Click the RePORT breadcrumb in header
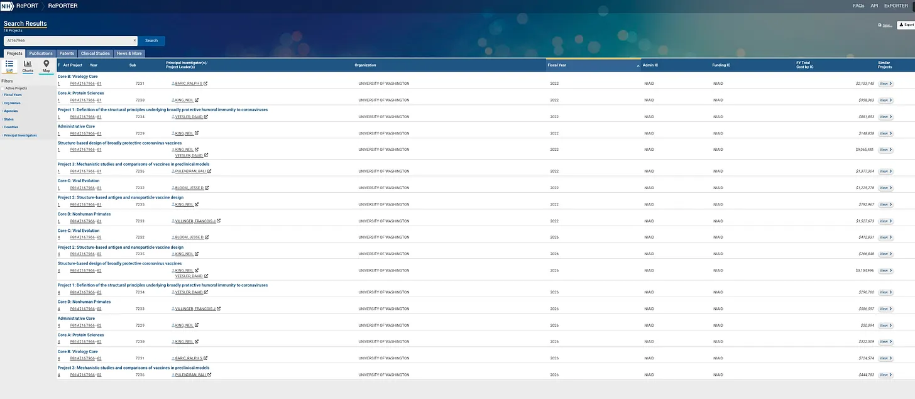 (x=27, y=6)
